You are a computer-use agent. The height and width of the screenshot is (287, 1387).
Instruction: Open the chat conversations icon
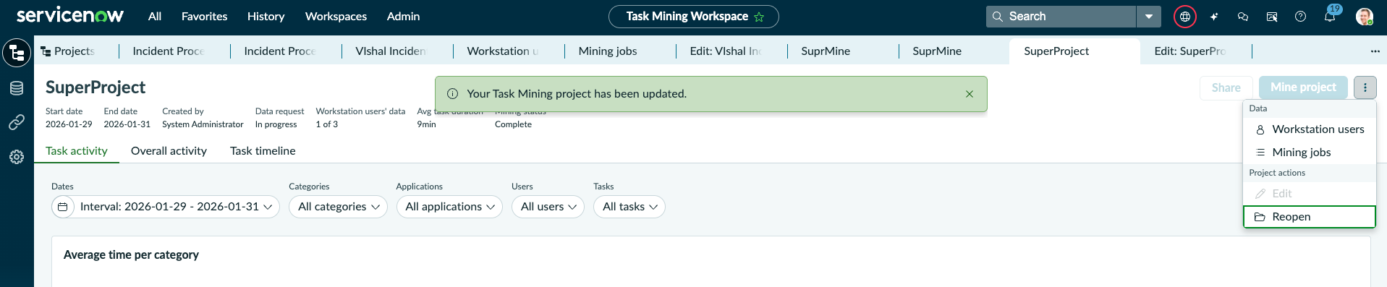[1243, 16]
